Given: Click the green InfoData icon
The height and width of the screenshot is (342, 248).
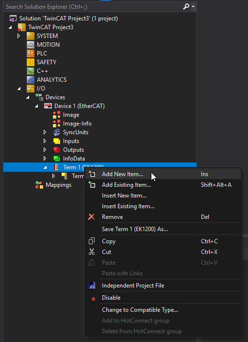Looking at the screenshot, I should (x=57, y=159).
